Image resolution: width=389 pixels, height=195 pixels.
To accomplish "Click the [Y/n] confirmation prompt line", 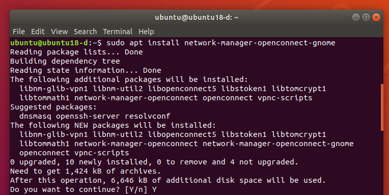I will [x=84, y=189].
